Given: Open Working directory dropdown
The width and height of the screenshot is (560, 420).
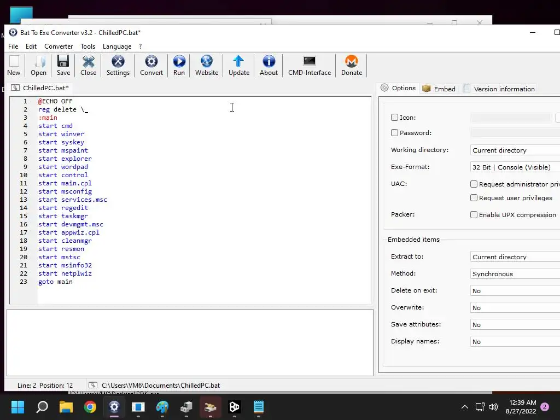Looking at the screenshot, I should (x=515, y=150).
